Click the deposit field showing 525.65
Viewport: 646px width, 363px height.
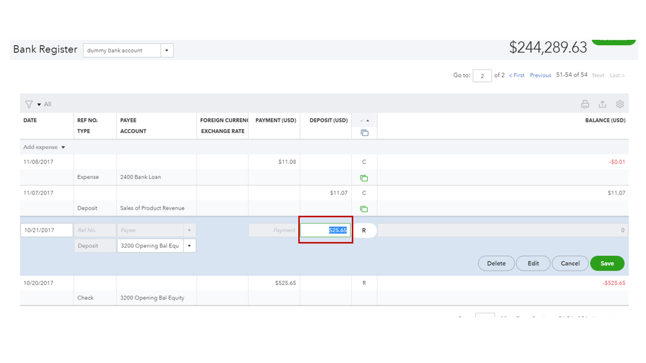pos(325,230)
